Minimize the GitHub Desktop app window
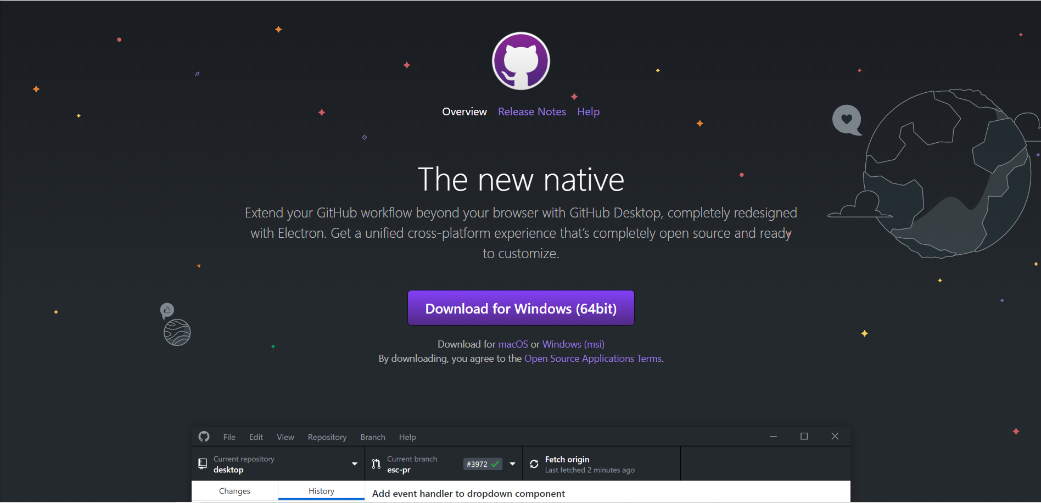Viewport: 1041px width, 503px height. click(773, 437)
